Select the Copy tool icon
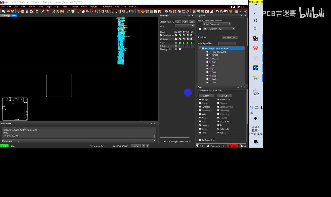The width and height of the screenshot is (331, 197). tap(23, 11)
